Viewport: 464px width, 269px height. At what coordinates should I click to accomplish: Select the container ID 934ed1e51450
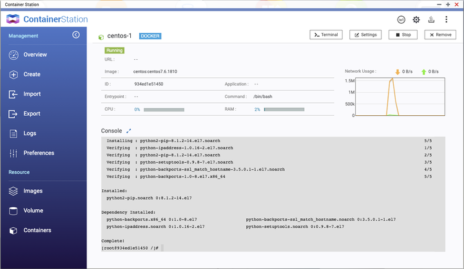click(149, 84)
